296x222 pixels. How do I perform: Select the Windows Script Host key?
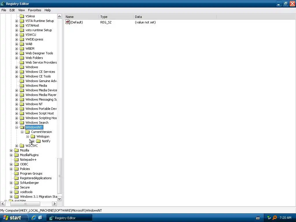click(40, 113)
